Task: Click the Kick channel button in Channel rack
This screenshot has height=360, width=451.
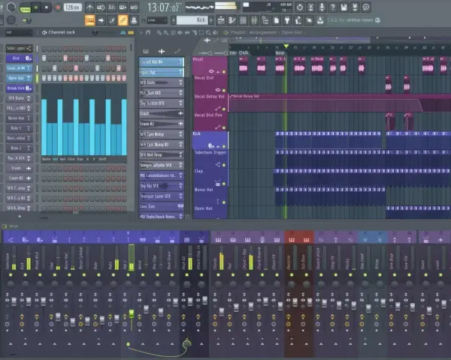Action: tap(19, 58)
